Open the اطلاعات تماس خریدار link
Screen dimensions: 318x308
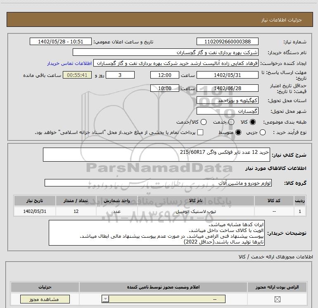tap(69, 63)
